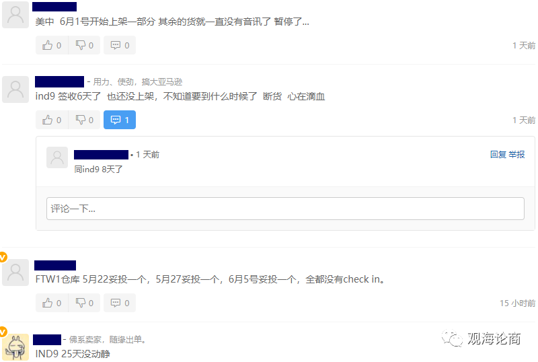
Task: Click the 举报 link on the reply
Action: (x=516, y=155)
